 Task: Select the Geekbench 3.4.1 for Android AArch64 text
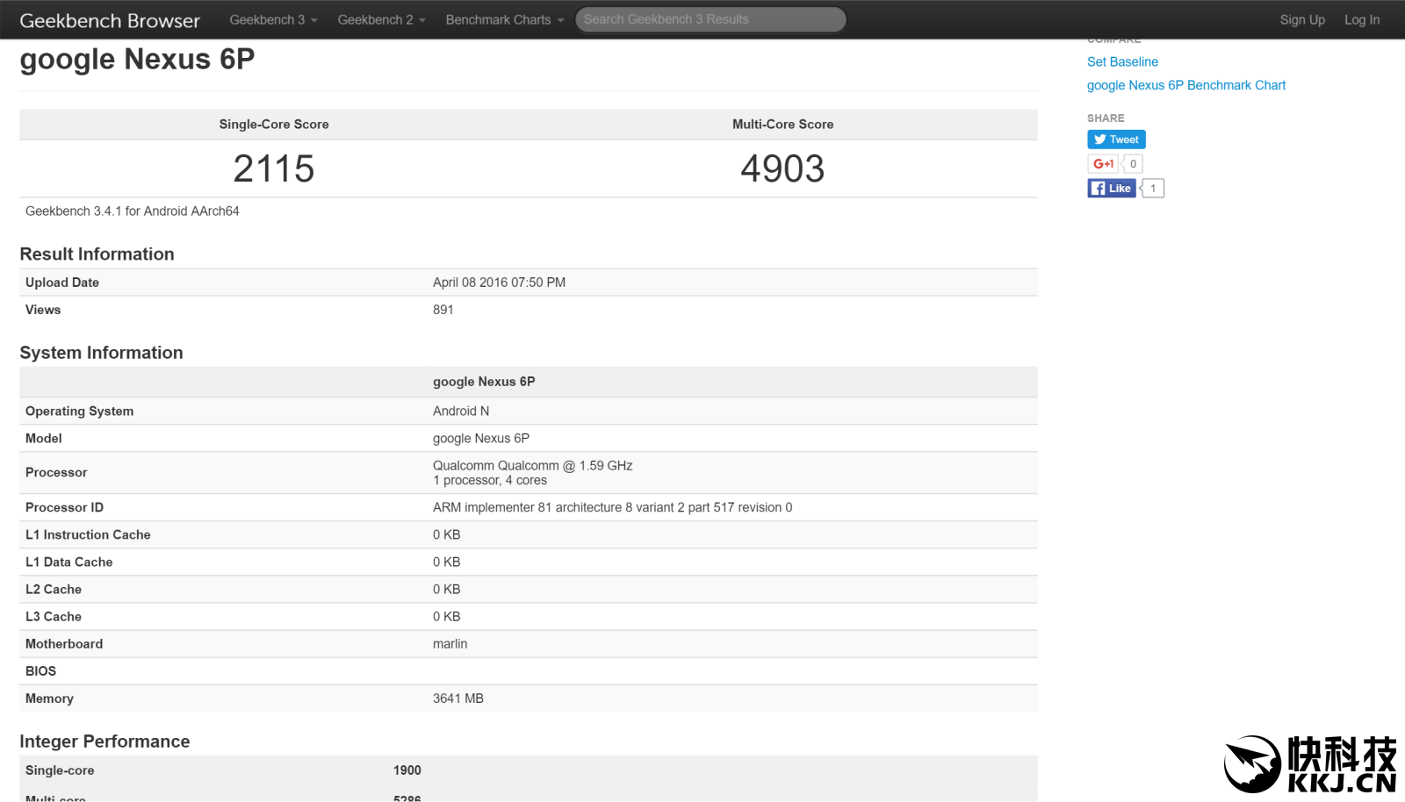click(x=133, y=211)
